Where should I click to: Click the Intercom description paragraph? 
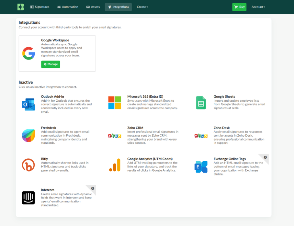click(x=66, y=199)
